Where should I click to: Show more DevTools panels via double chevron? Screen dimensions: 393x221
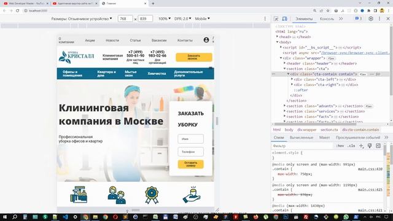[x=341, y=19]
